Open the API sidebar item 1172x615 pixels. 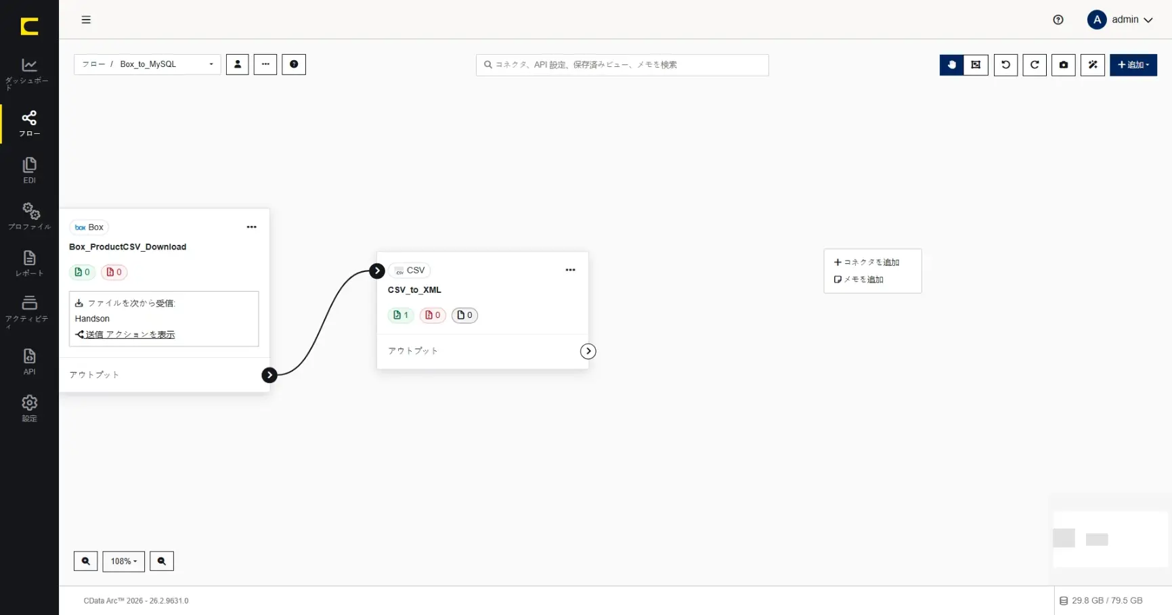pyautogui.click(x=29, y=361)
